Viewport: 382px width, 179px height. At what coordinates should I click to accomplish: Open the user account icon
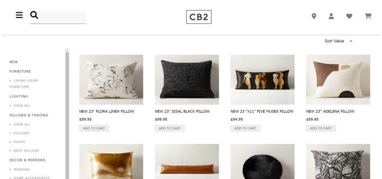pos(331,16)
